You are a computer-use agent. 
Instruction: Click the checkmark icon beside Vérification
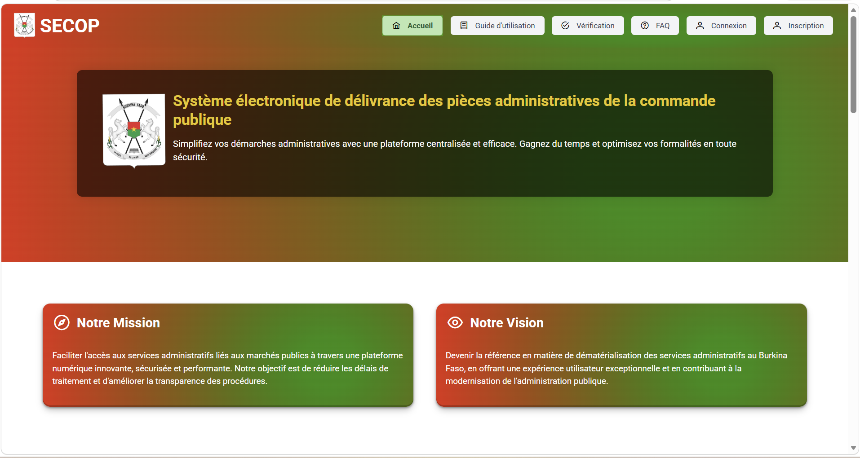click(565, 26)
